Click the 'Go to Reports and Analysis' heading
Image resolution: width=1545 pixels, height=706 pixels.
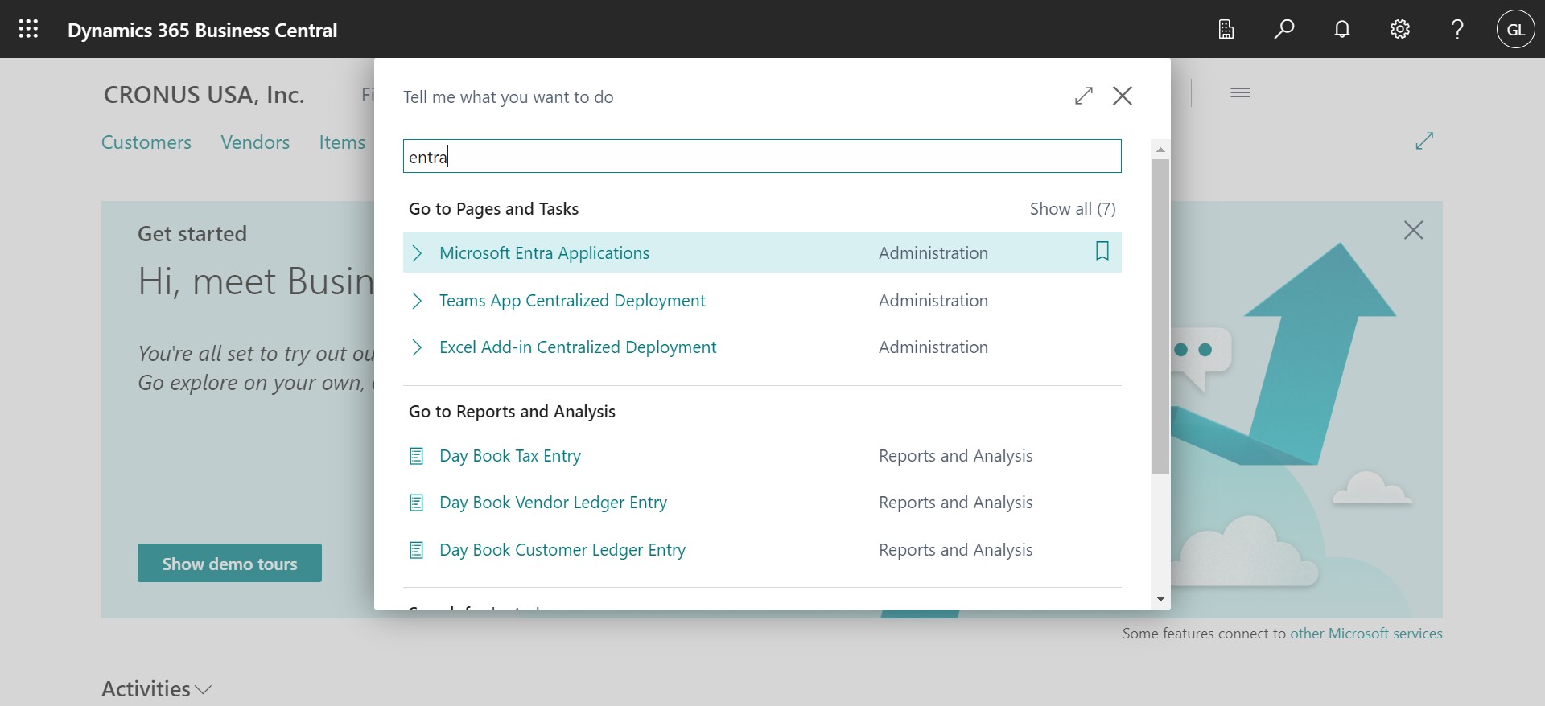tap(512, 411)
